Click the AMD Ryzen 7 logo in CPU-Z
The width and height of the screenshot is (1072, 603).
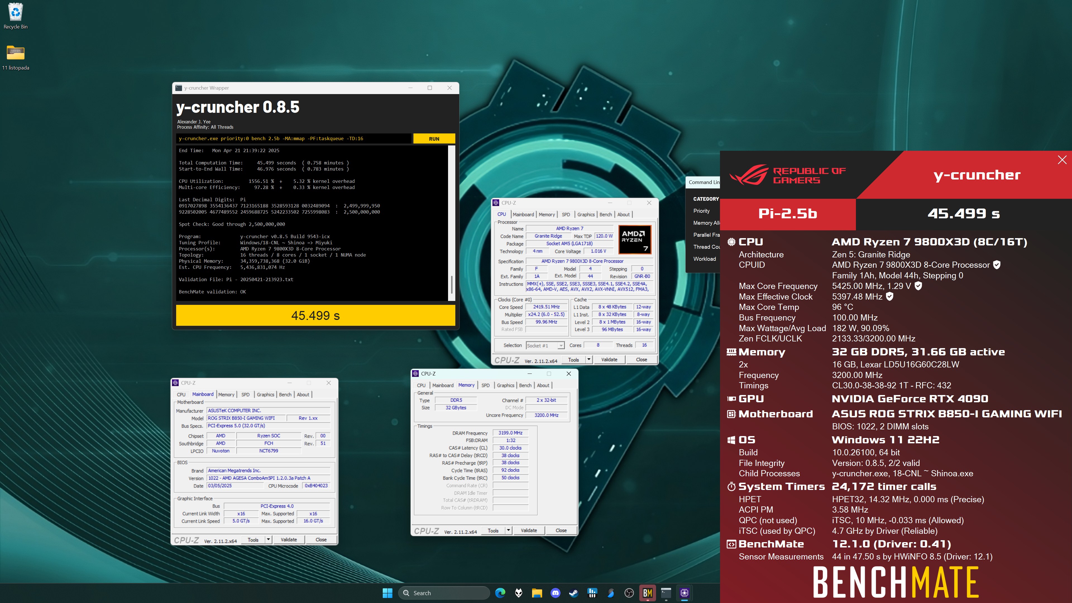pos(635,239)
